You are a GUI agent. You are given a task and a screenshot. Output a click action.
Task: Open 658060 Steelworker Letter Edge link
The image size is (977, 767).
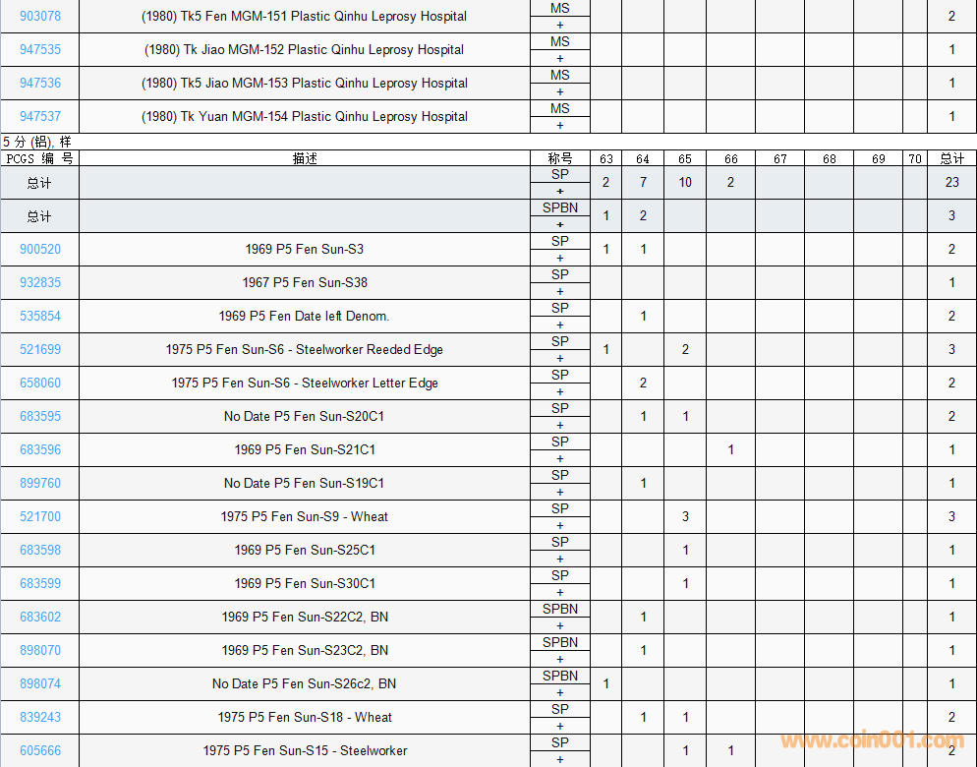[40, 383]
